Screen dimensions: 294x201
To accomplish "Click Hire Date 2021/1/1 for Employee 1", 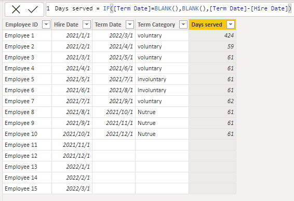I will tap(72, 35).
